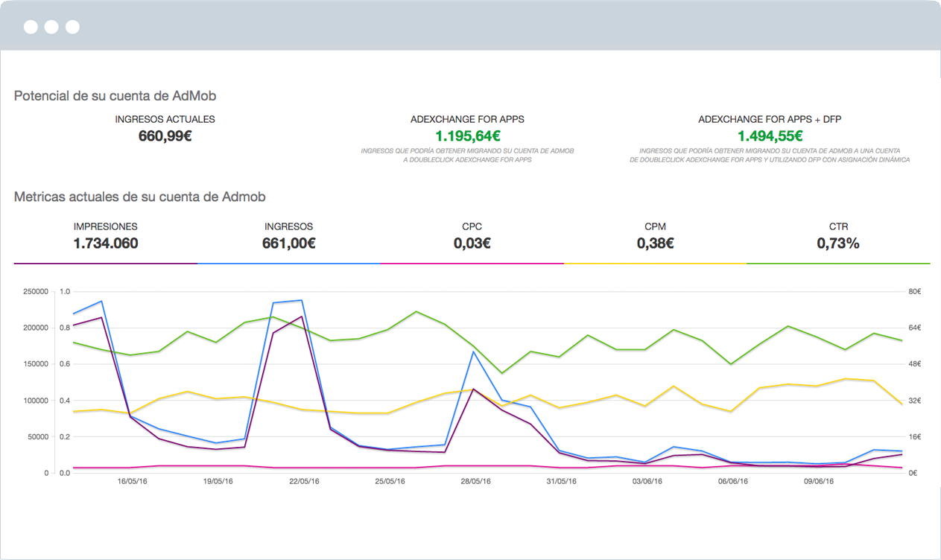Click the "660,99€" Ingresos Actuales figure
Viewport: 941px width, 560px height.
[164, 134]
